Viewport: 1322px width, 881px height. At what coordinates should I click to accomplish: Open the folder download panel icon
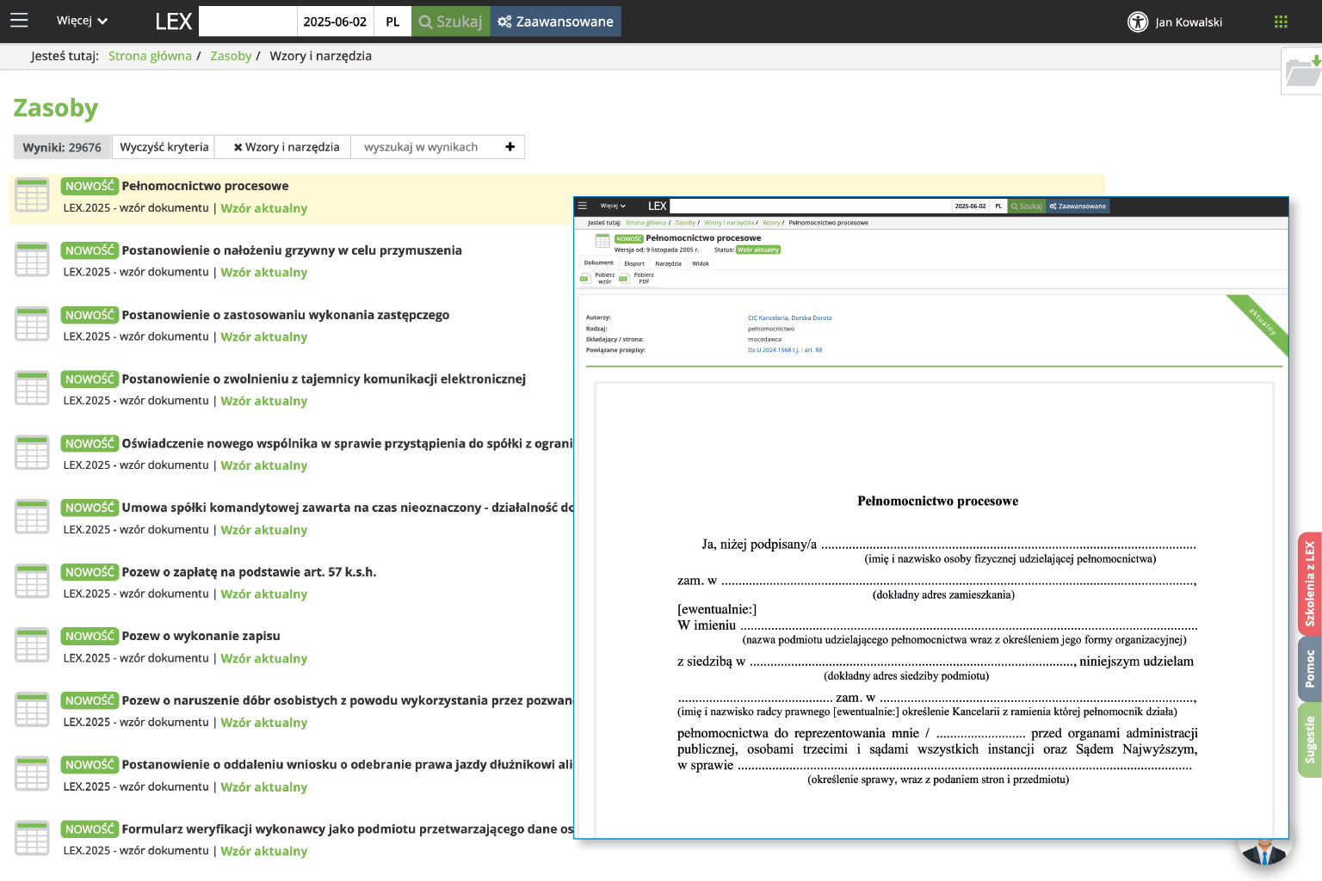(1302, 71)
